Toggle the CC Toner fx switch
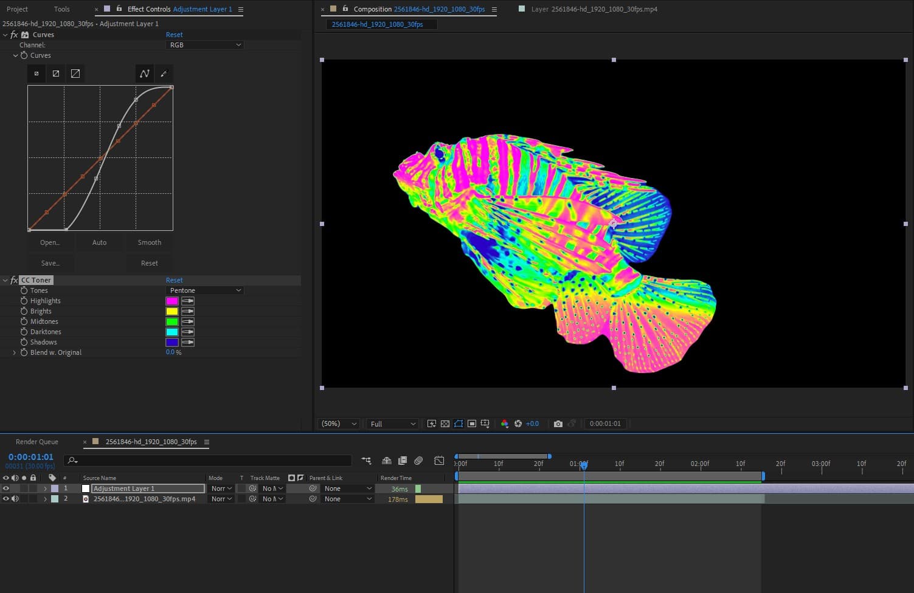Image resolution: width=914 pixels, height=593 pixels. tap(14, 280)
